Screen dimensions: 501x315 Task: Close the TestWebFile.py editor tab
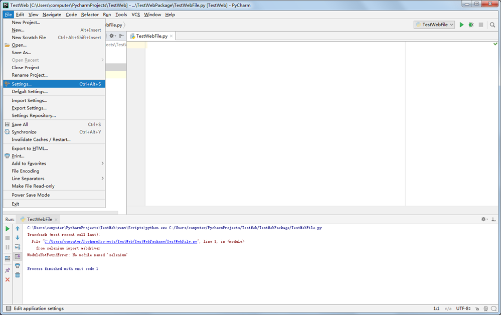[172, 36]
